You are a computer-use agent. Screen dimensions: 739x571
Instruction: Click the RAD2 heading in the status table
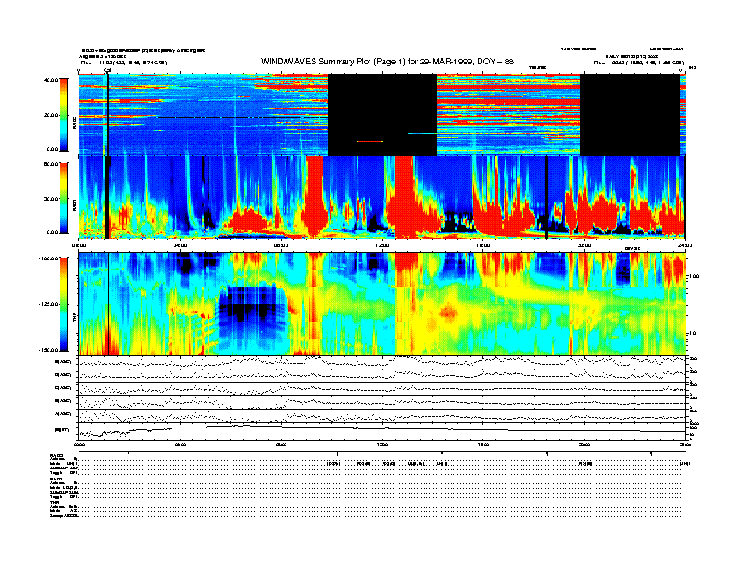click(x=56, y=455)
